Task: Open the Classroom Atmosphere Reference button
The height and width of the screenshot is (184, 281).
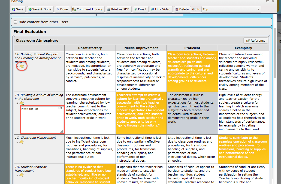Action: coord(256,41)
